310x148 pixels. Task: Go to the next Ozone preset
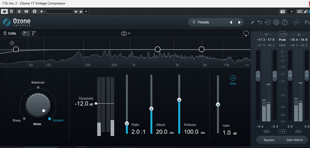tap(240, 22)
